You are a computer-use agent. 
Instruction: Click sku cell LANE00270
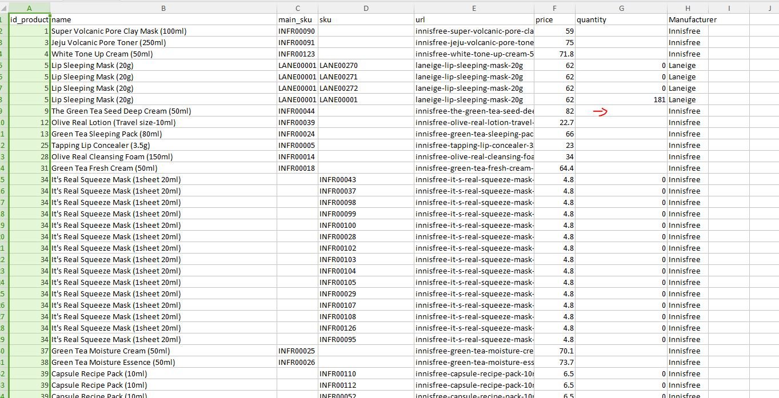(x=366, y=65)
